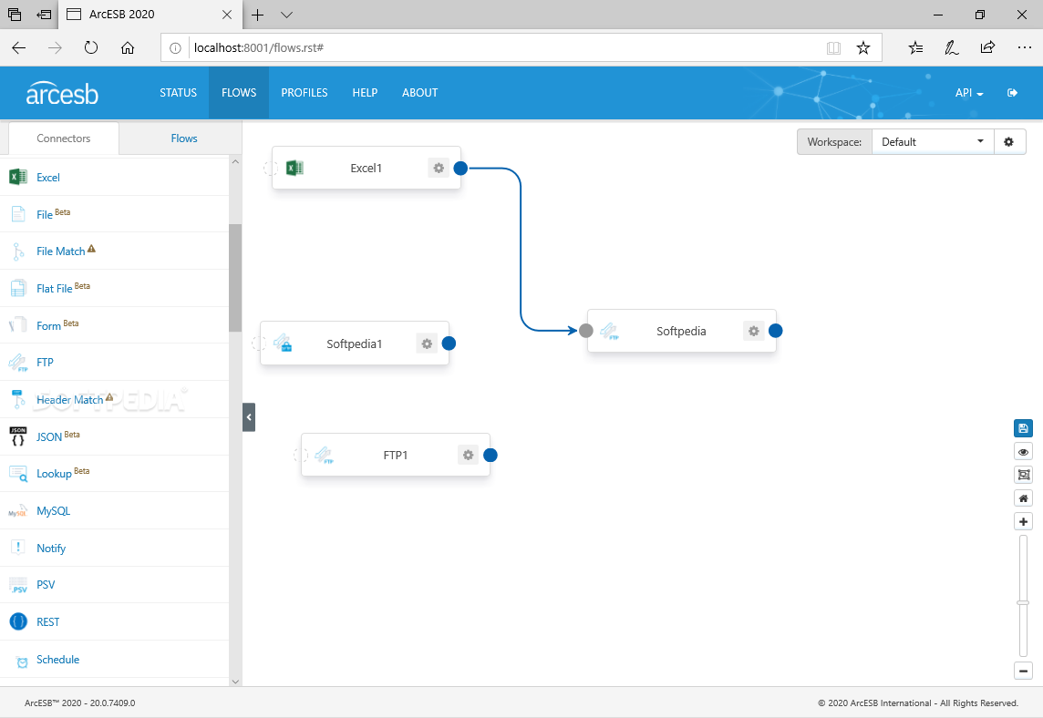The image size is (1043, 718).
Task: Click the MySQL connector icon
Action: pyautogui.click(x=18, y=510)
